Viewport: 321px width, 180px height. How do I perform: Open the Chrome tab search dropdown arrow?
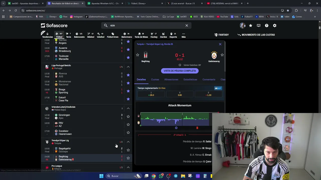click(x=3, y=3)
